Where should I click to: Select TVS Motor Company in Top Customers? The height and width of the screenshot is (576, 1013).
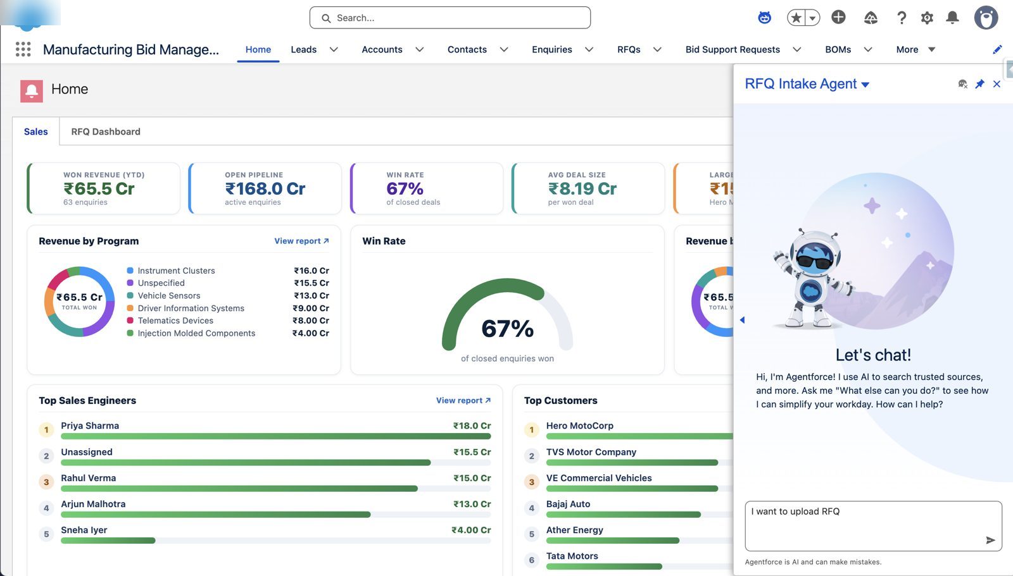[591, 452]
